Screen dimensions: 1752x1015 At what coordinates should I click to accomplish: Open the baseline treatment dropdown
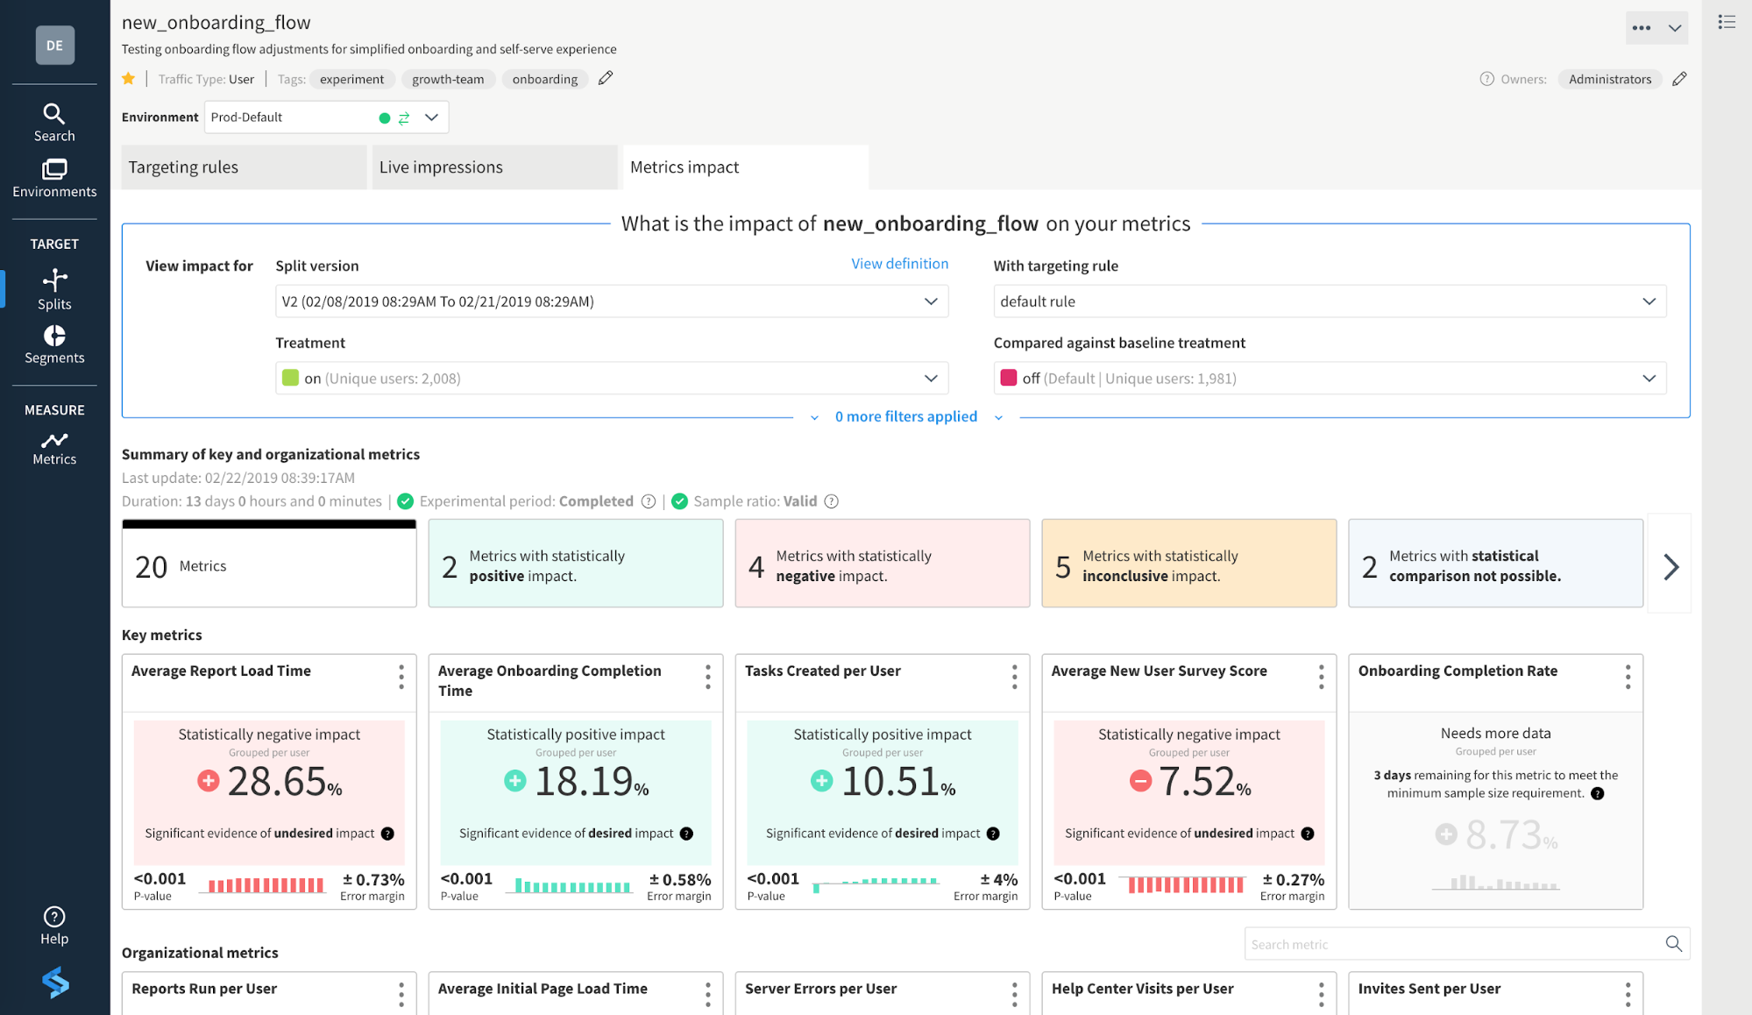click(1329, 379)
